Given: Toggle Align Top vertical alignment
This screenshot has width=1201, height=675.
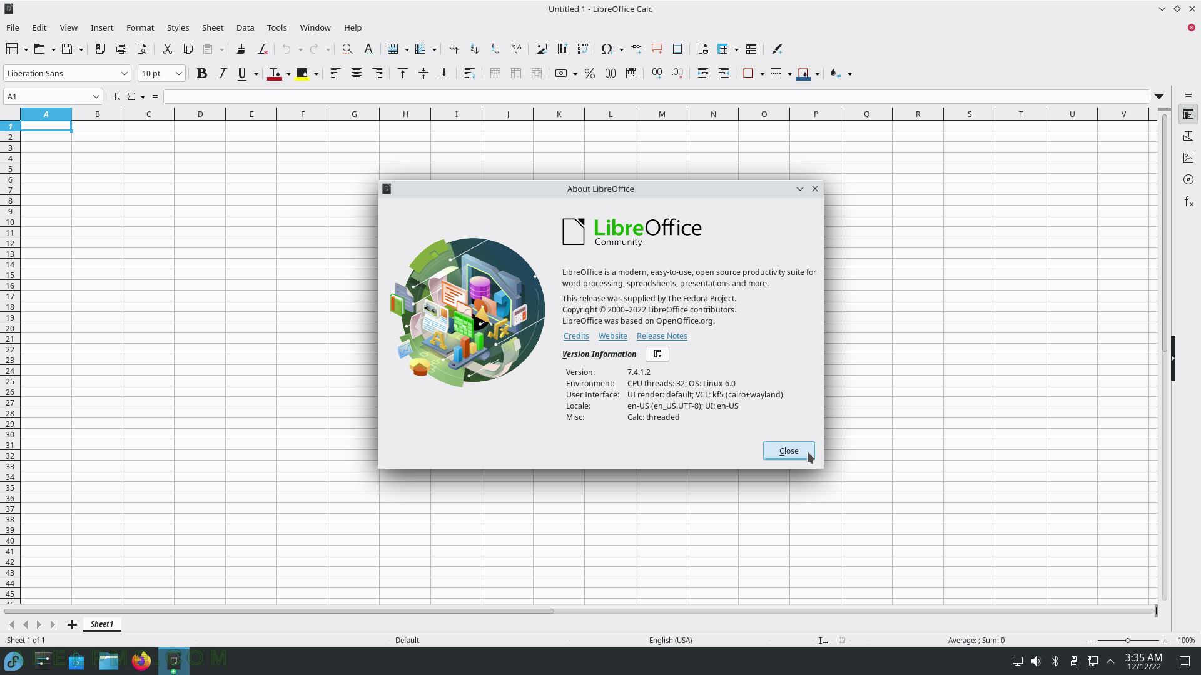Looking at the screenshot, I should 402,73.
